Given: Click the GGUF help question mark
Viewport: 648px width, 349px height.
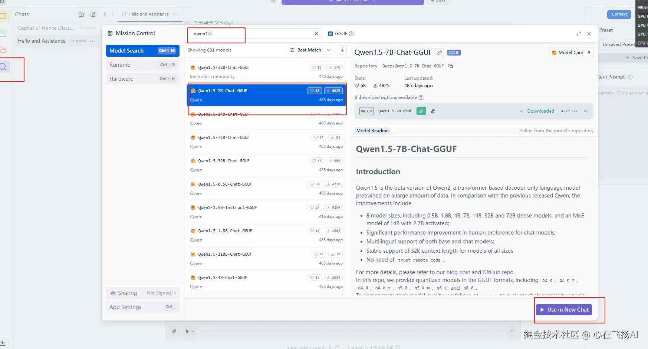Looking at the screenshot, I should (351, 34).
